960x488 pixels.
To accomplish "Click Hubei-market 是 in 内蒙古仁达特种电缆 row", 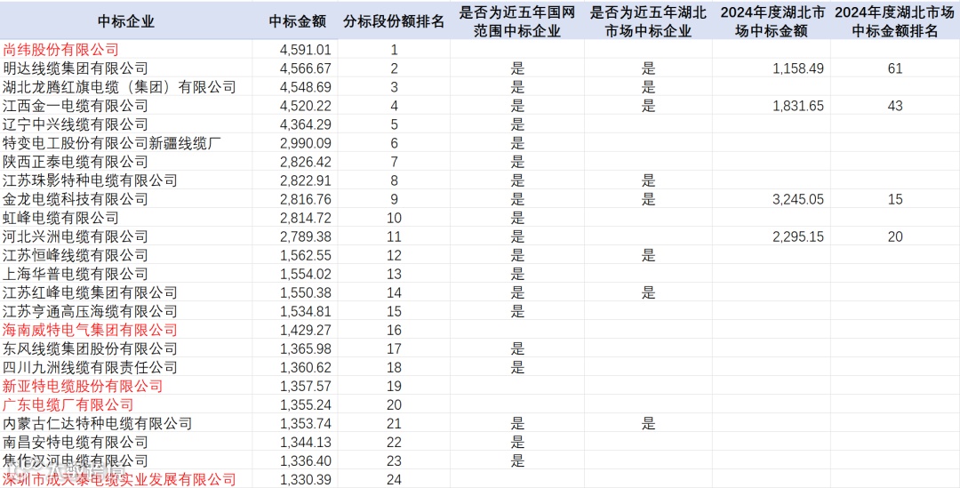I will click(x=648, y=423).
